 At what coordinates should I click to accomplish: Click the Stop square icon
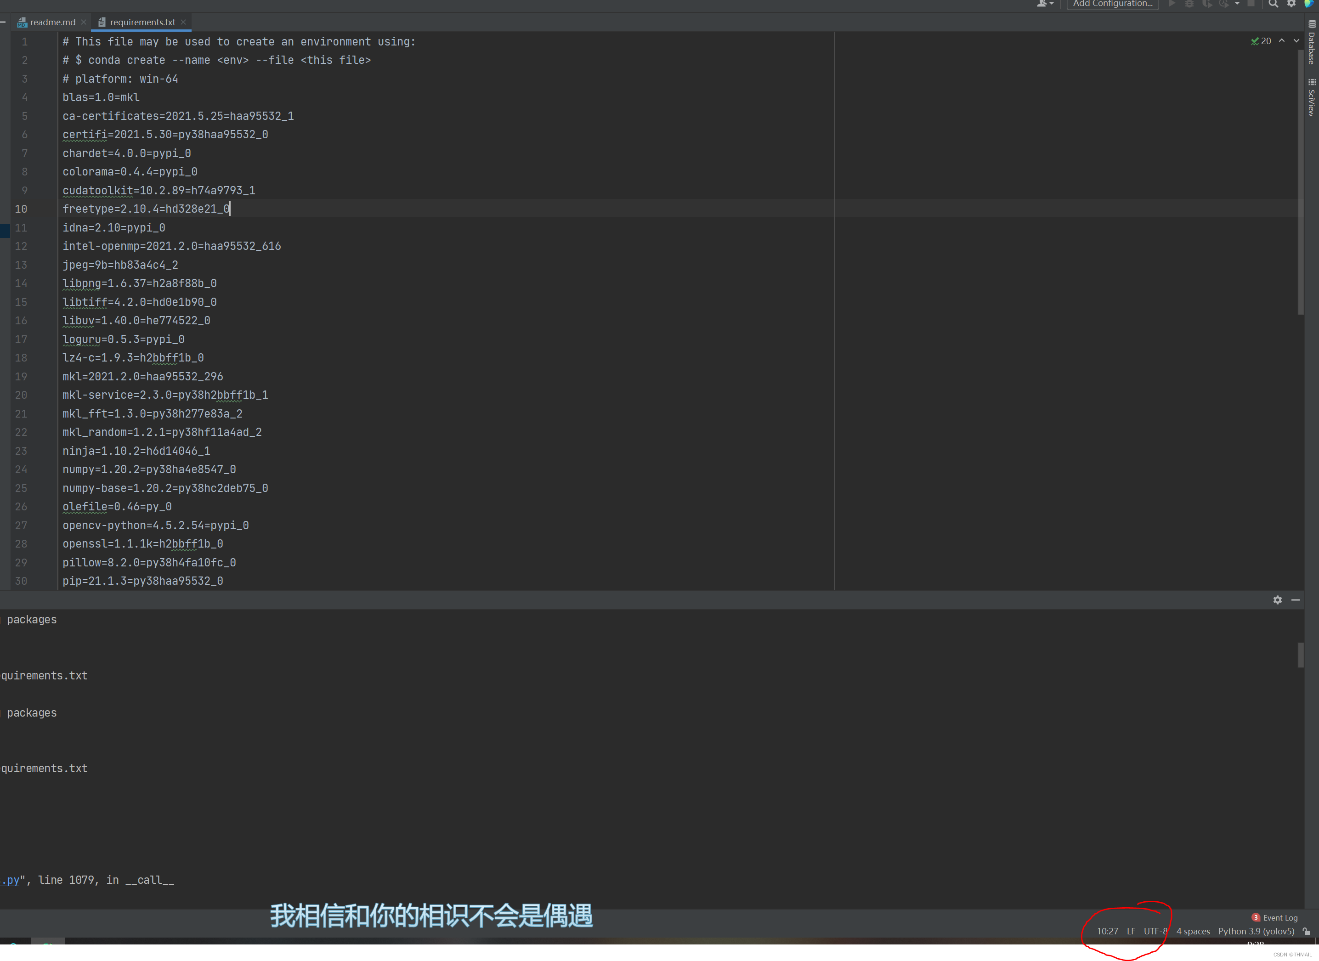1251,4
